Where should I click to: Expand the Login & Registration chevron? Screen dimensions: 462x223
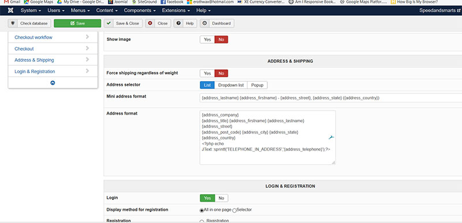click(87, 71)
